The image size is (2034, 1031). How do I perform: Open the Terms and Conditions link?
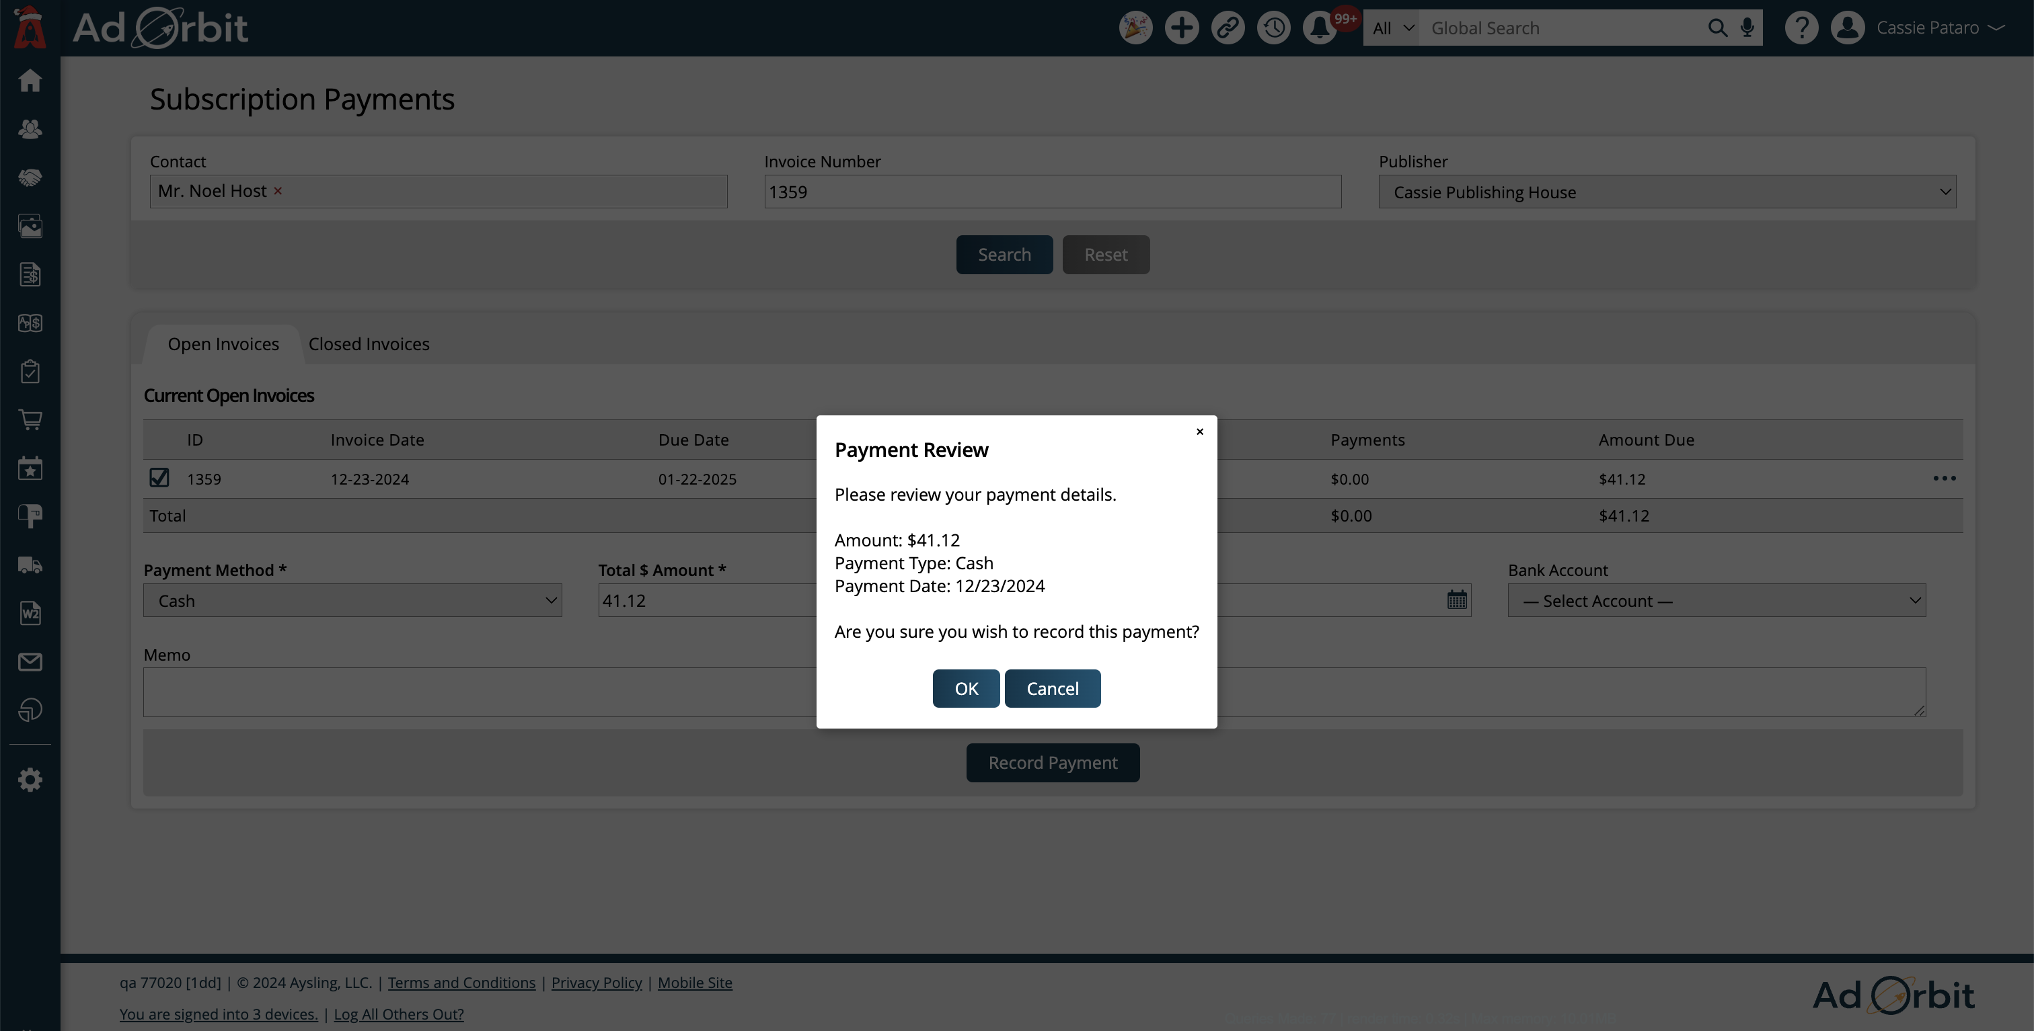point(461,982)
